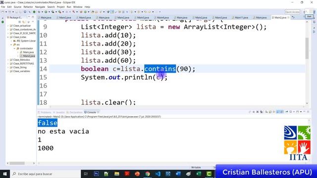
Task: Toggle Word Wrap in console toolbar
Action: tap(274, 112)
